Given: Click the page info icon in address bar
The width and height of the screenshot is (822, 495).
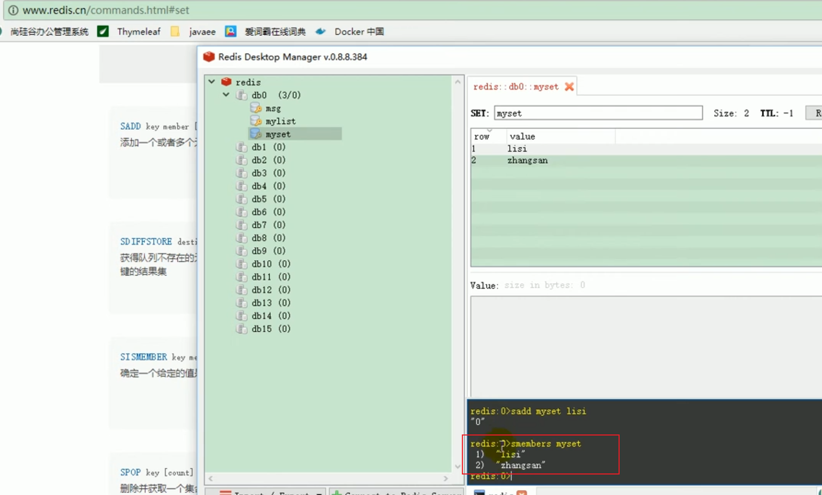Looking at the screenshot, I should (x=13, y=9).
